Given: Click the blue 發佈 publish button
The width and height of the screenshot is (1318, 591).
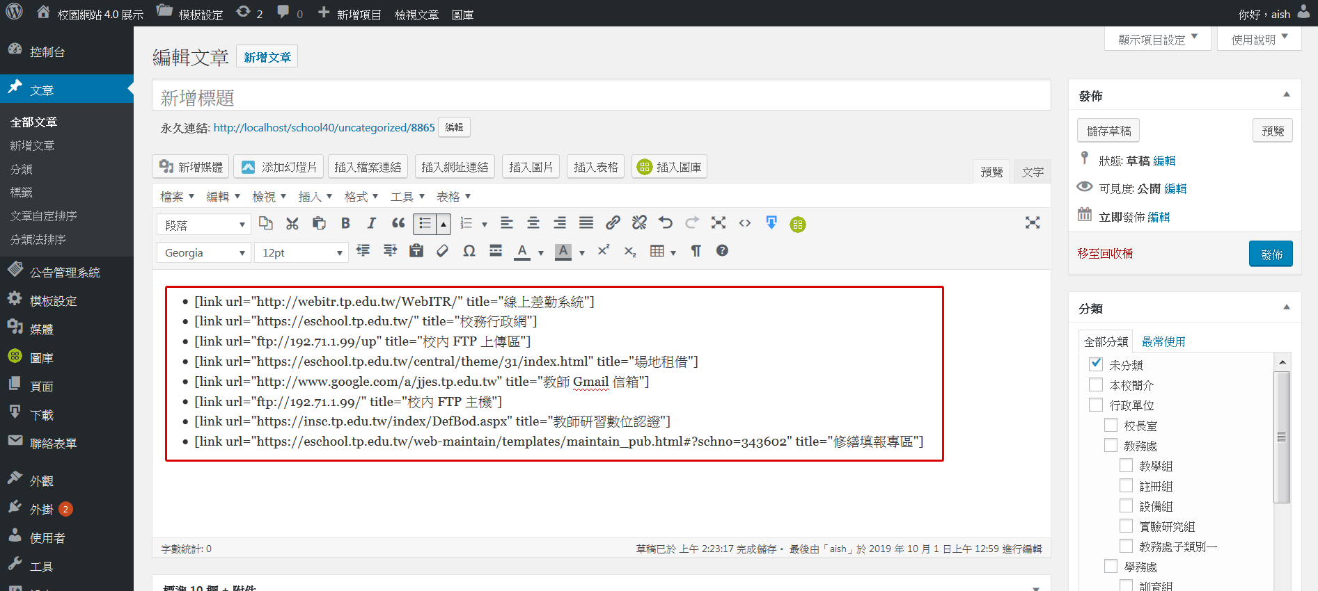Looking at the screenshot, I should click(1271, 254).
